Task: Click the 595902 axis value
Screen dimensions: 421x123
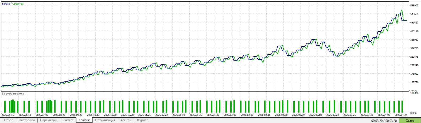Action: [x=414, y=6]
